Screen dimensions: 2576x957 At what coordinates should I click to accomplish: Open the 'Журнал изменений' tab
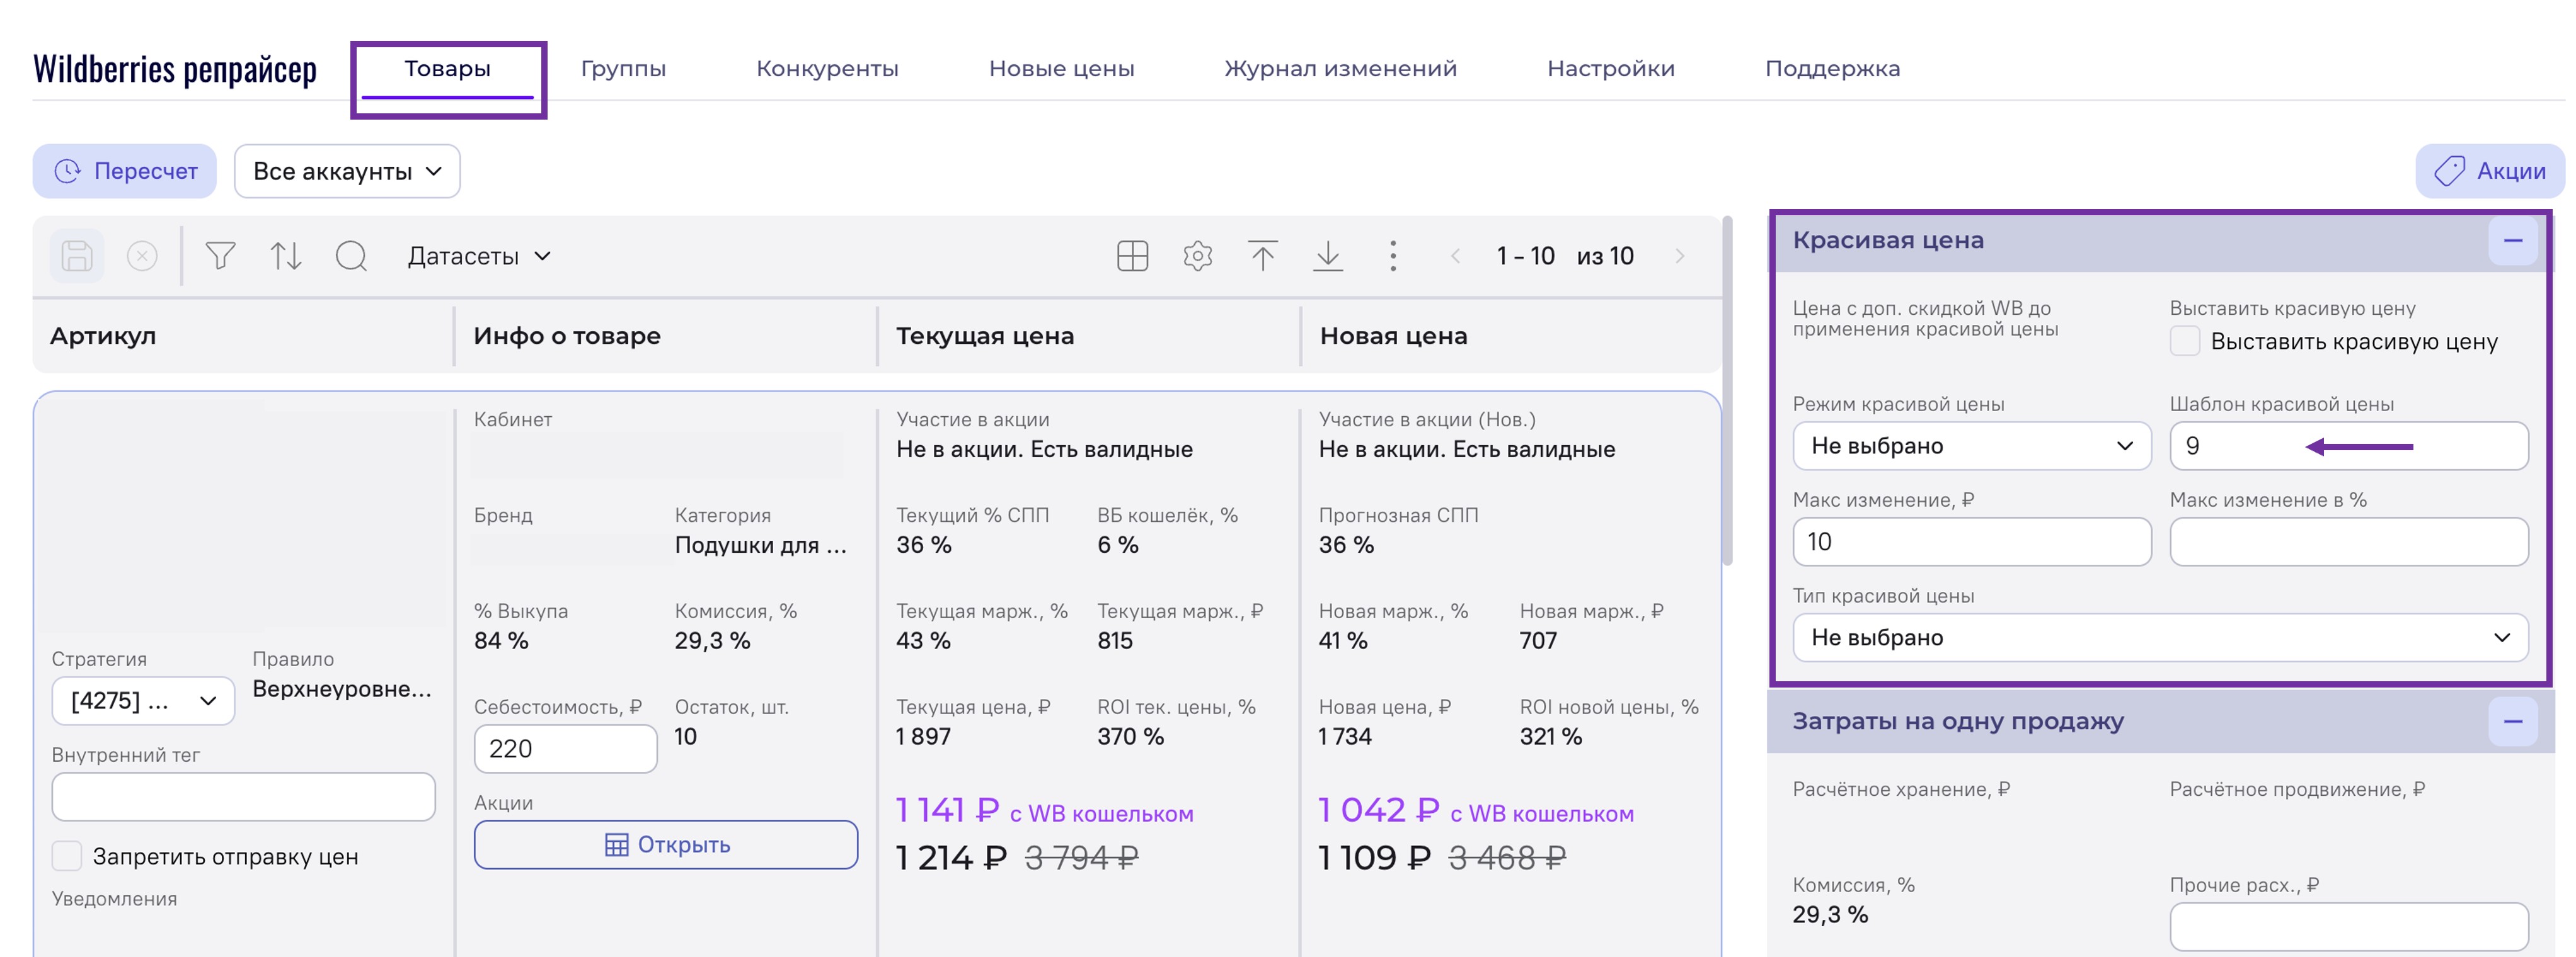[1340, 69]
